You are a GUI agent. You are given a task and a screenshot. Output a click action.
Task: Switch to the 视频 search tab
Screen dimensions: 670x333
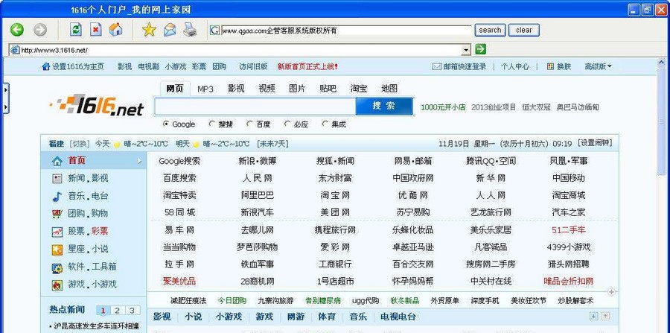pos(267,89)
